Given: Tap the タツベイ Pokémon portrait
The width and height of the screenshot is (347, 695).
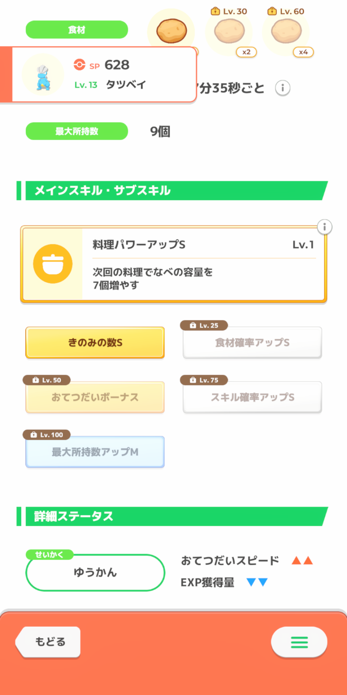Looking at the screenshot, I should 43,76.
